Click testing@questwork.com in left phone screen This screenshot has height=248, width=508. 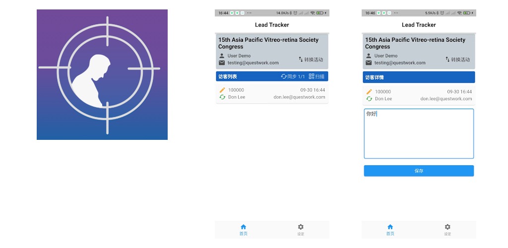tap(253, 63)
